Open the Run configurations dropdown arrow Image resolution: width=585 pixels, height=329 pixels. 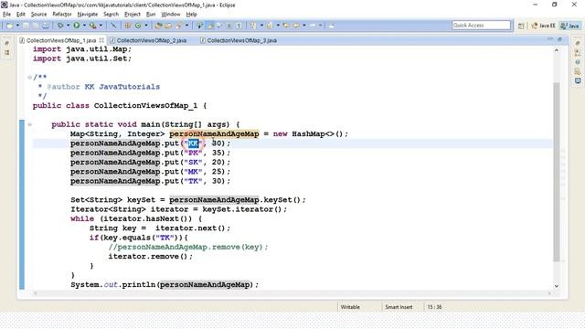coord(84,26)
